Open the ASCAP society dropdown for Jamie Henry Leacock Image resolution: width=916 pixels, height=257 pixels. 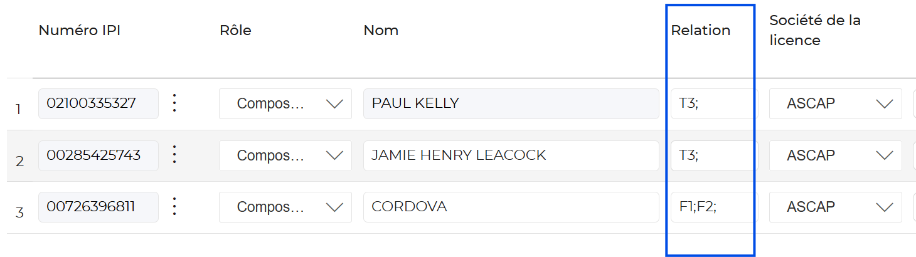click(x=835, y=155)
